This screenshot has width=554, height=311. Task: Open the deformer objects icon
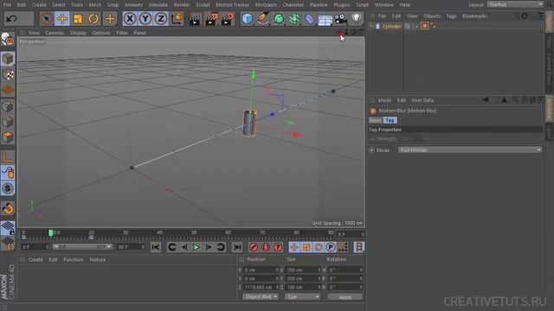click(310, 18)
